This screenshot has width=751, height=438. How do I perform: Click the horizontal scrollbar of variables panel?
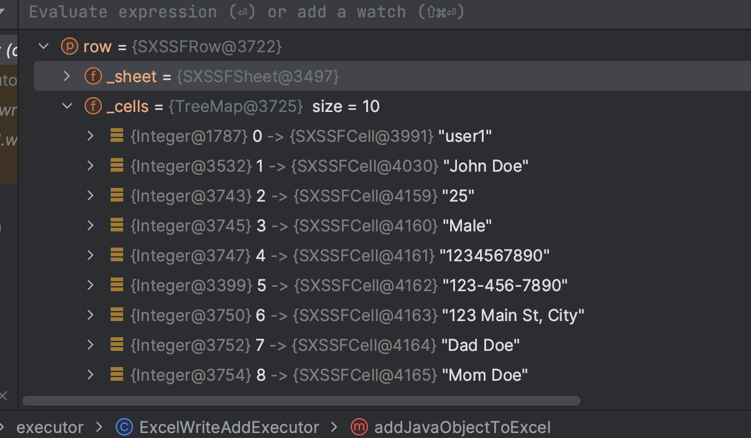tap(301, 401)
